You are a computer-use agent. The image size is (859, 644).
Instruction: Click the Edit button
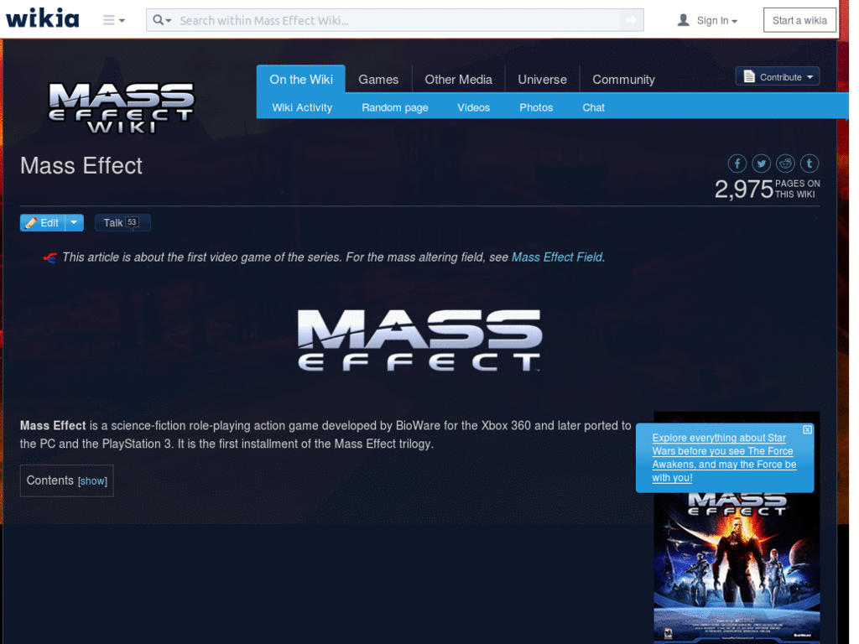pyautogui.click(x=43, y=223)
